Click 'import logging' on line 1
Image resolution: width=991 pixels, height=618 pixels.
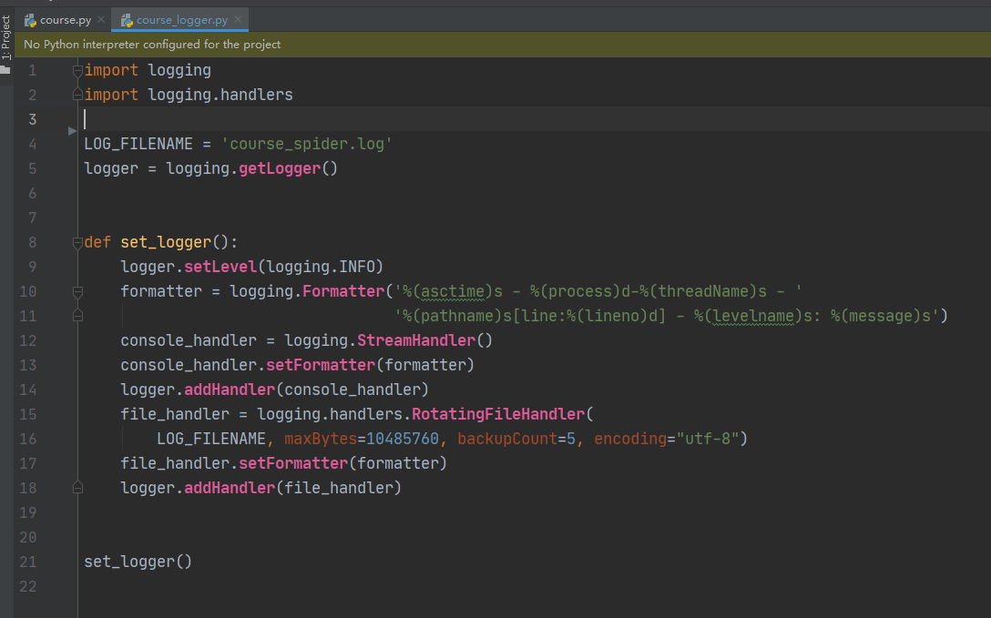coord(148,70)
